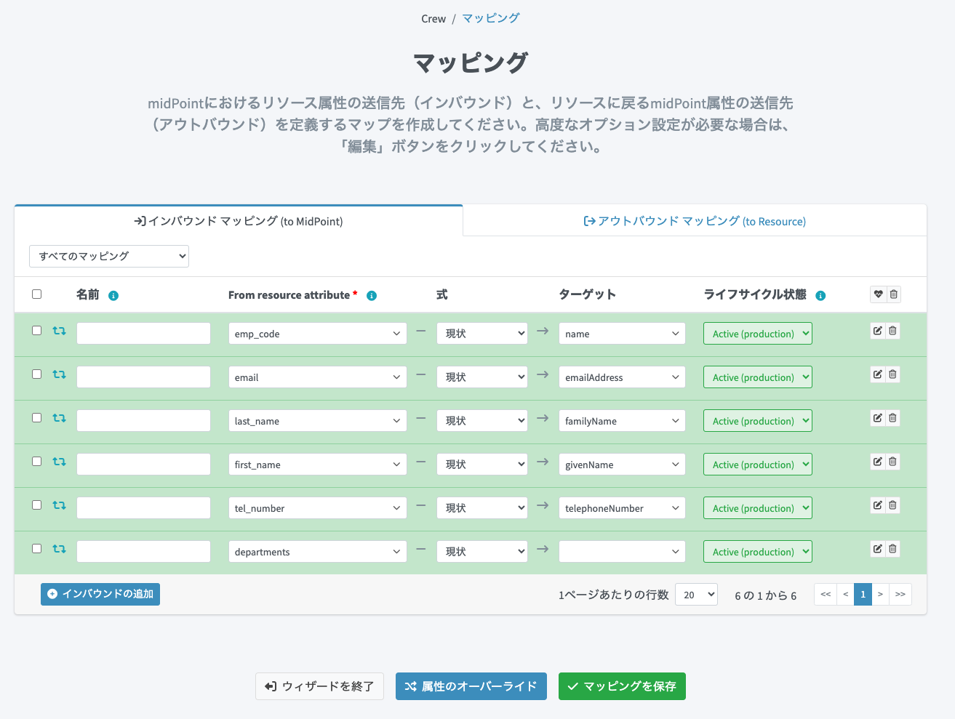
Task: Go to last page with >> button
Action: tap(900, 595)
